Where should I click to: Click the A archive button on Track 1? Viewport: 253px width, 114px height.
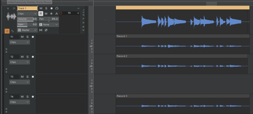coord(57,14)
